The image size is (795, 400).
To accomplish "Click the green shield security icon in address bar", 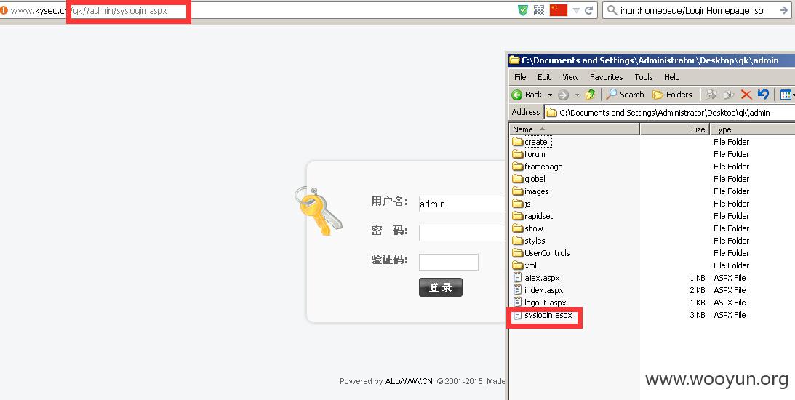I will (523, 10).
